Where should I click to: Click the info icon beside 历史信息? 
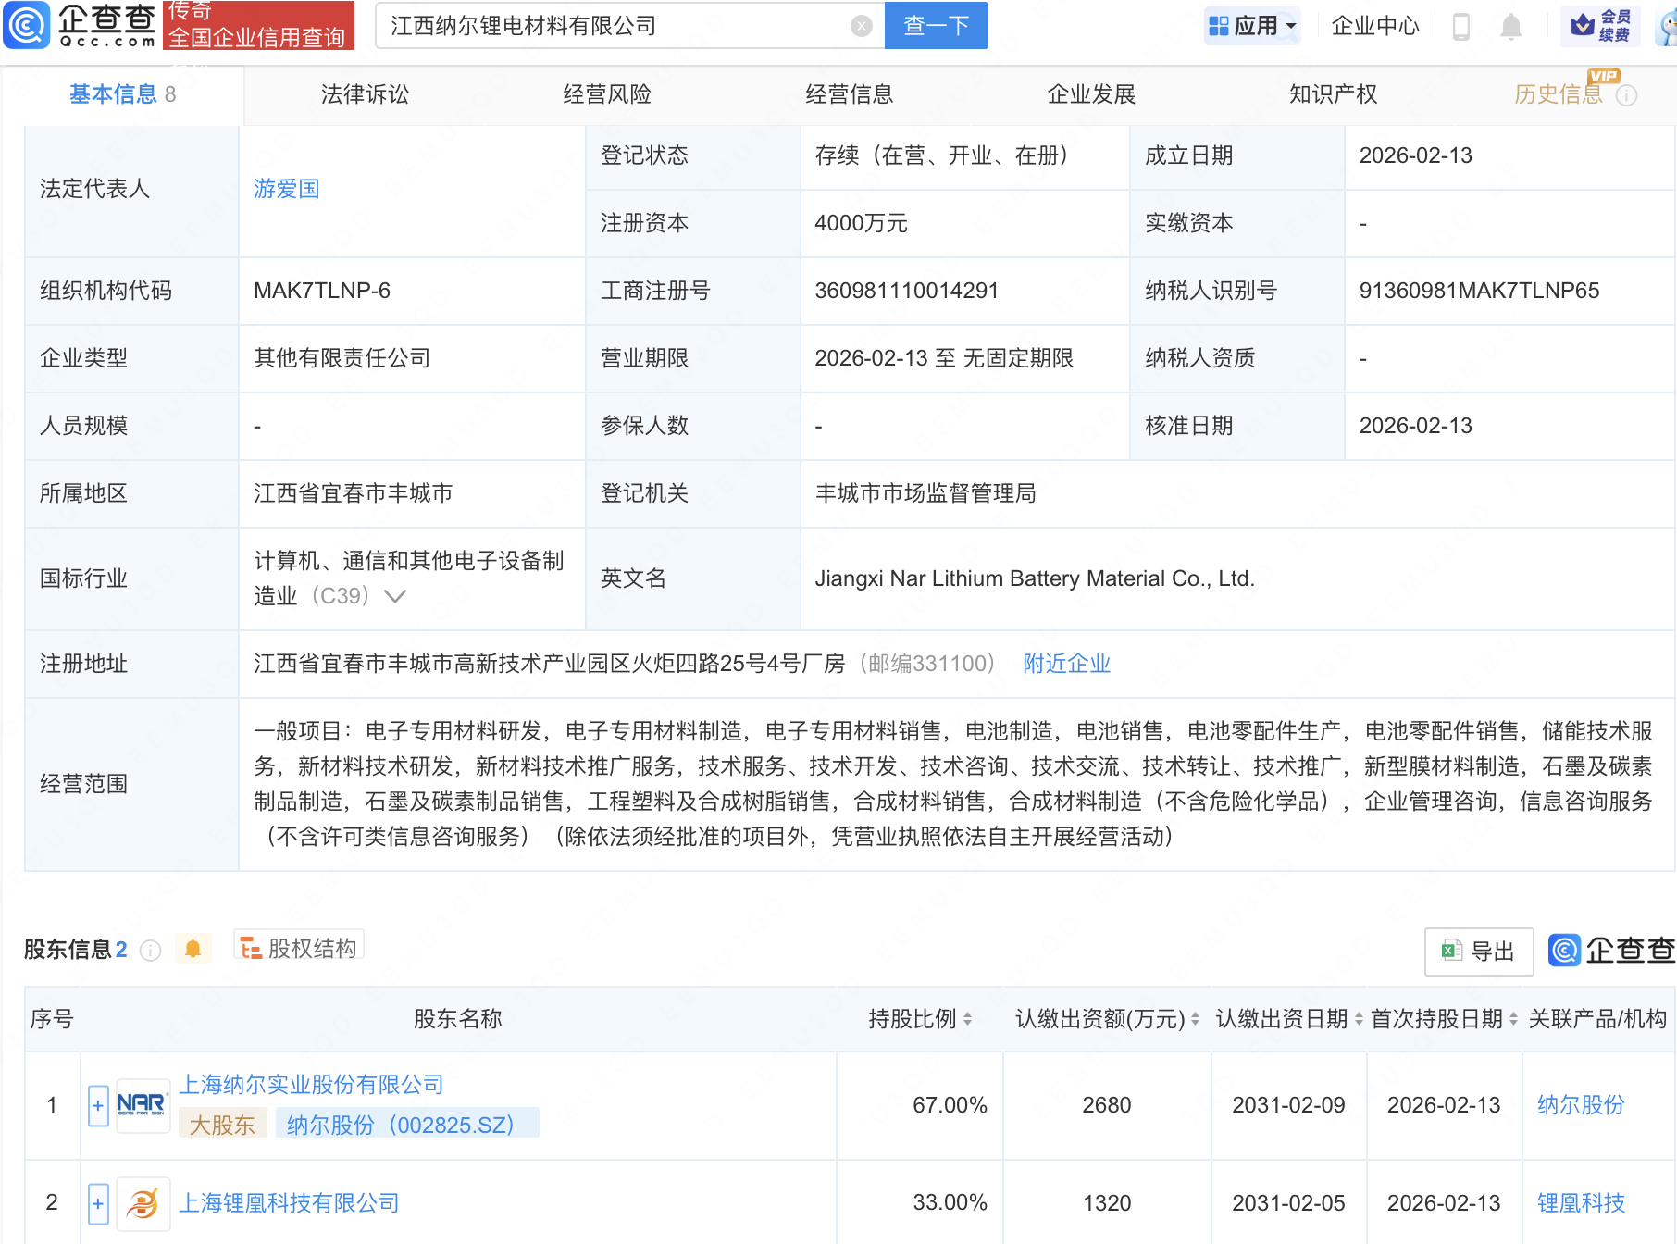(1626, 95)
